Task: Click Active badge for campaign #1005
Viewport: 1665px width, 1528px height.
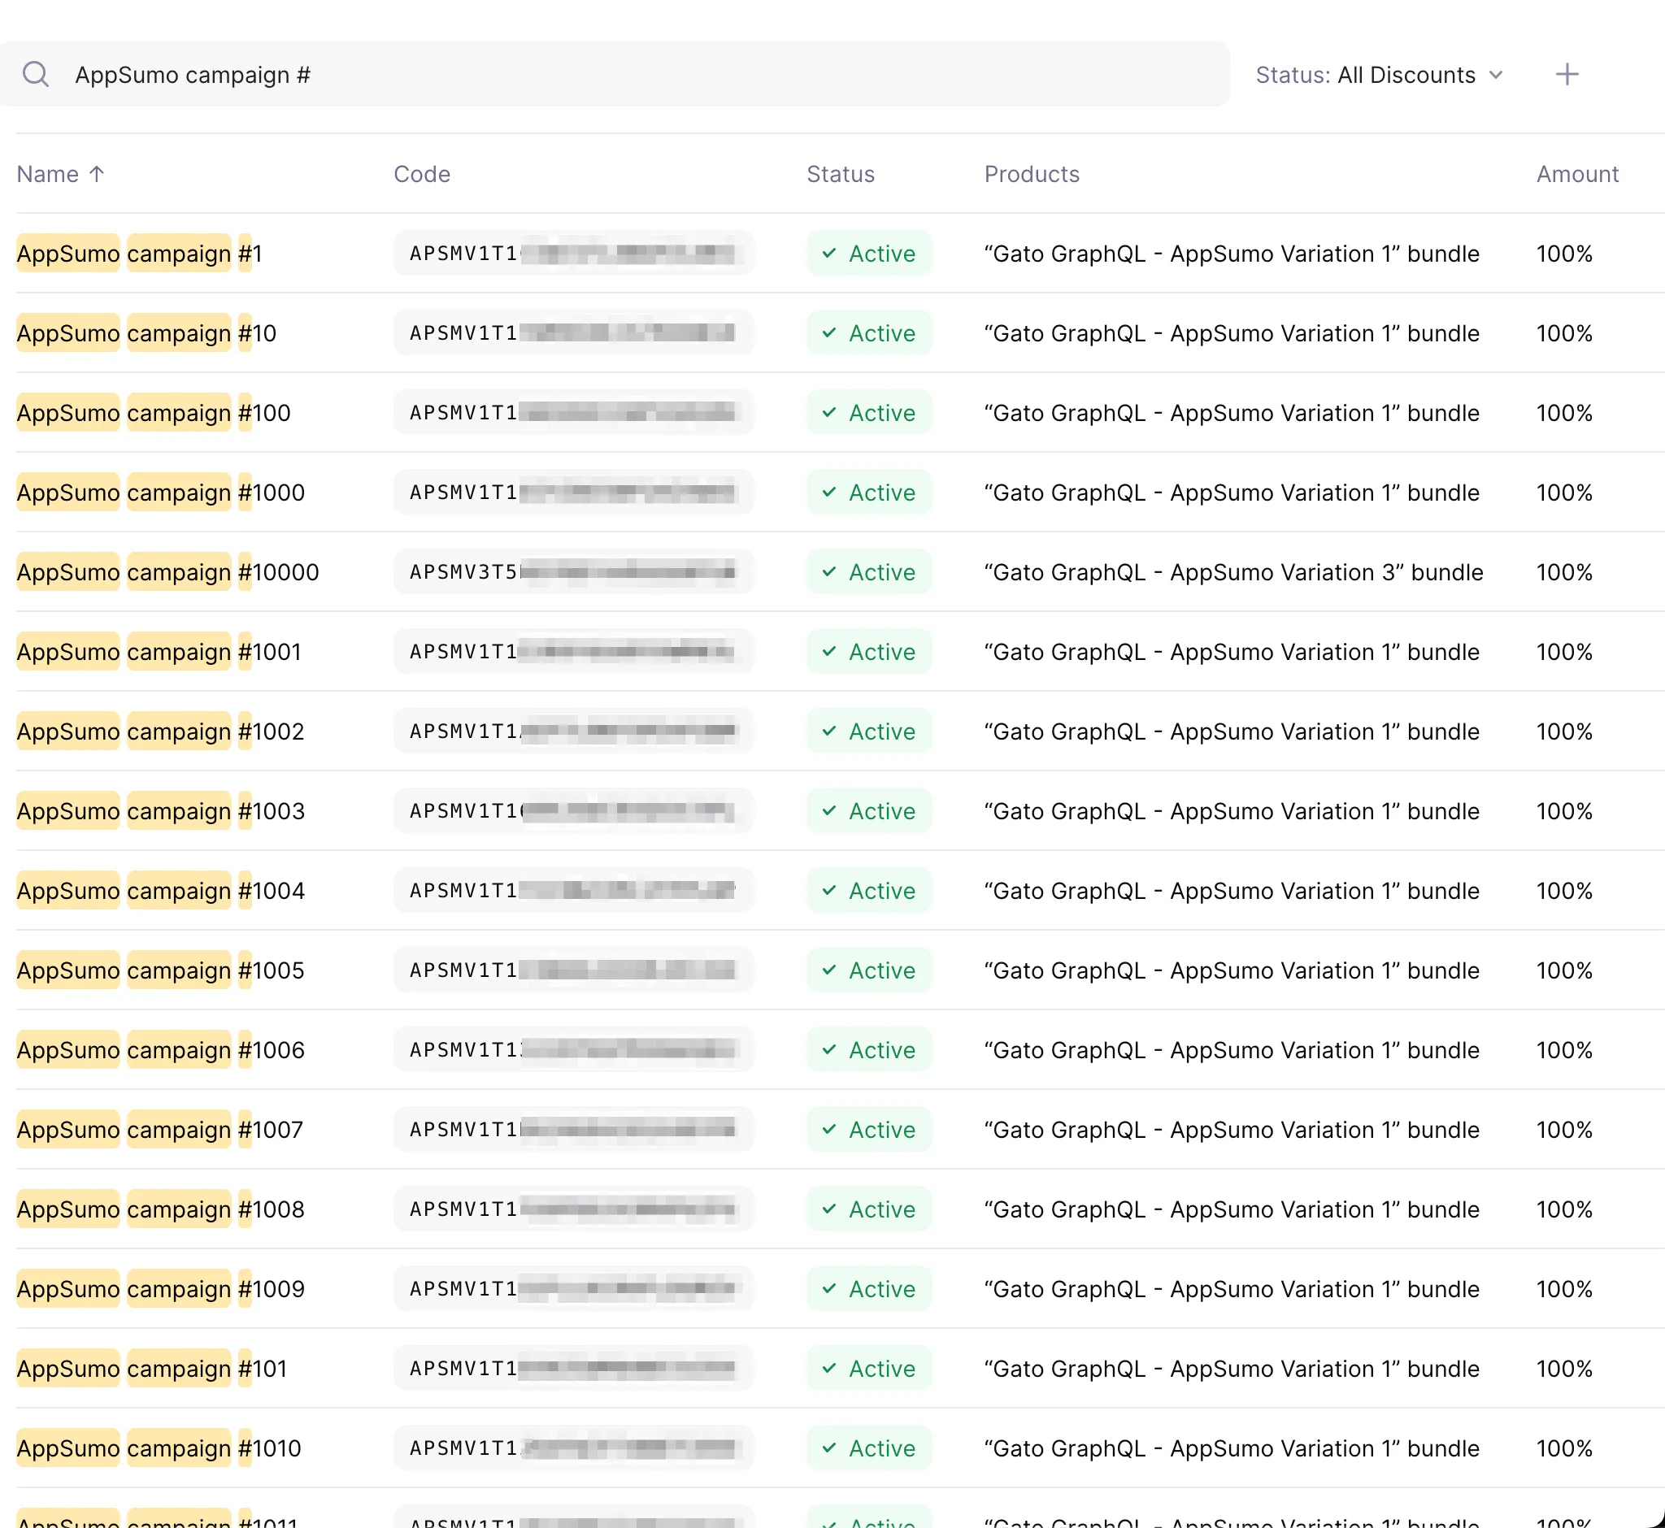Action: tap(868, 970)
